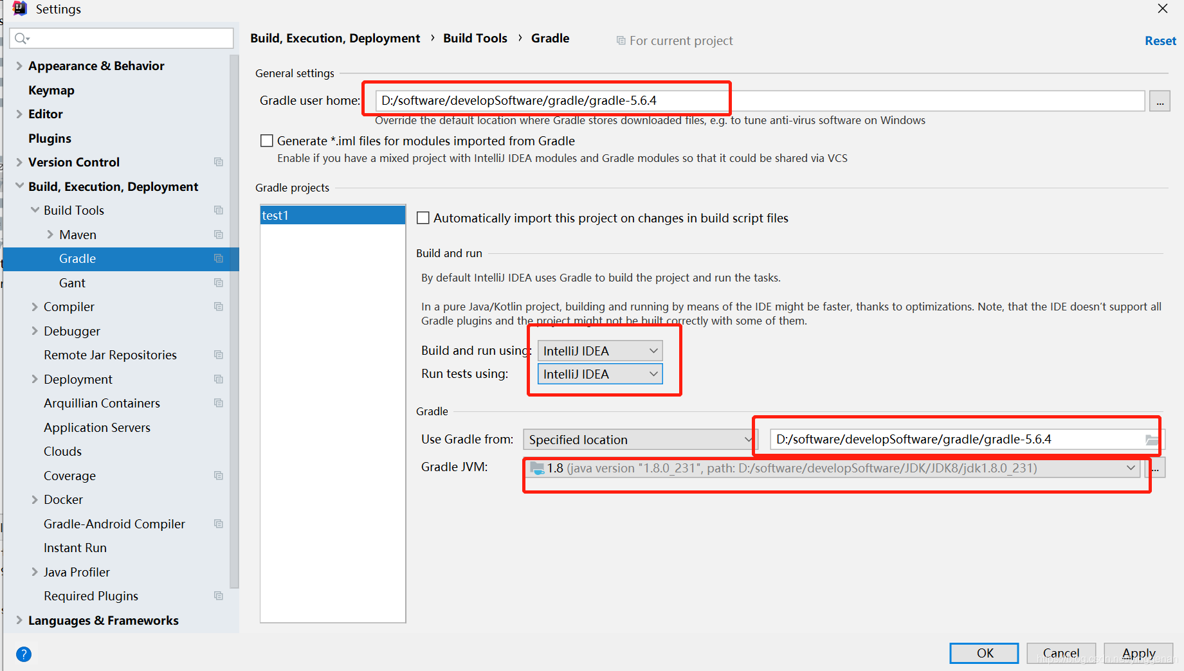Click project-level icon beside Build Tools
Screen dimensions: 1184x671
point(219,210)
